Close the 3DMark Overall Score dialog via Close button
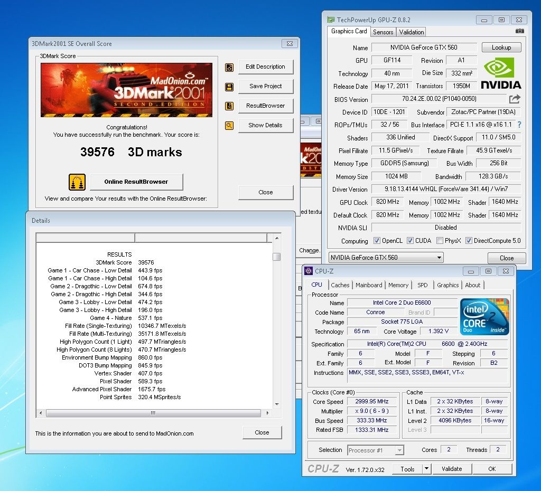 [265, 192]
